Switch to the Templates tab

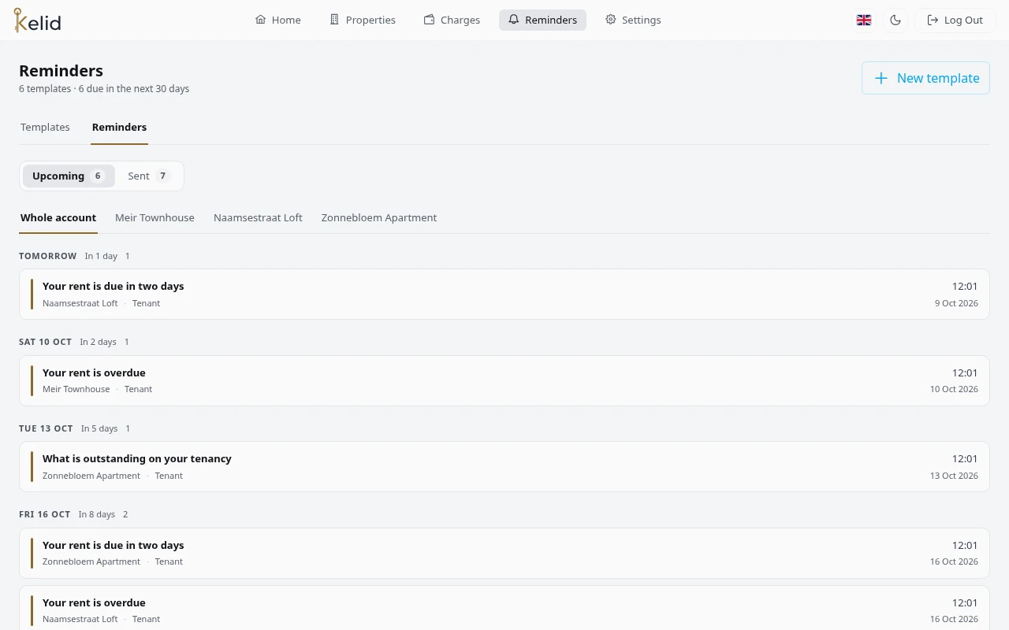[45, 128]
